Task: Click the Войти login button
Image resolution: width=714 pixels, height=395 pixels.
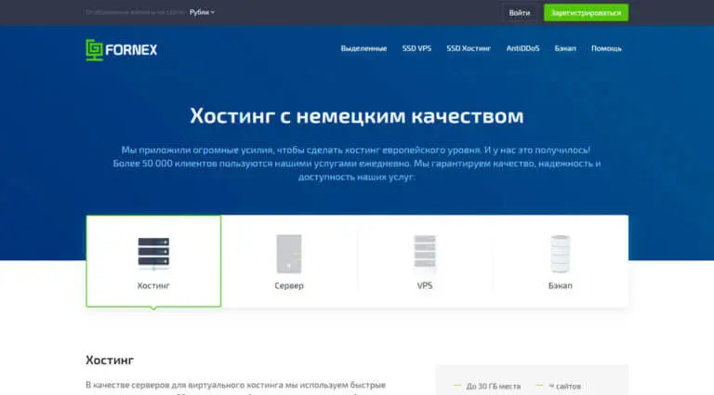Action: (520, 13)
